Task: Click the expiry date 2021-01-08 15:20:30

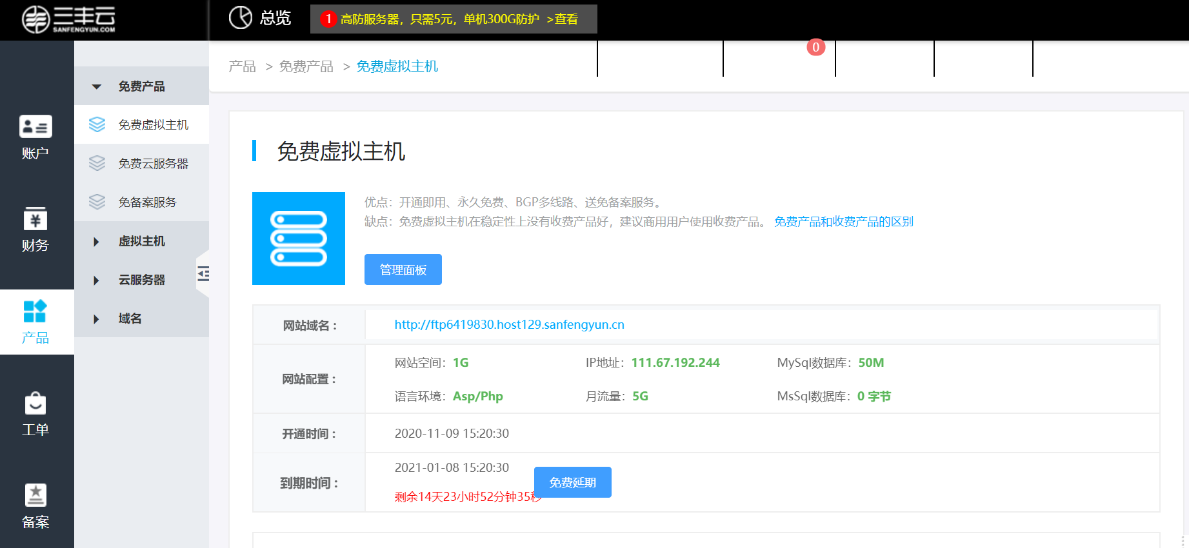Action: click(x=452, y=467)
